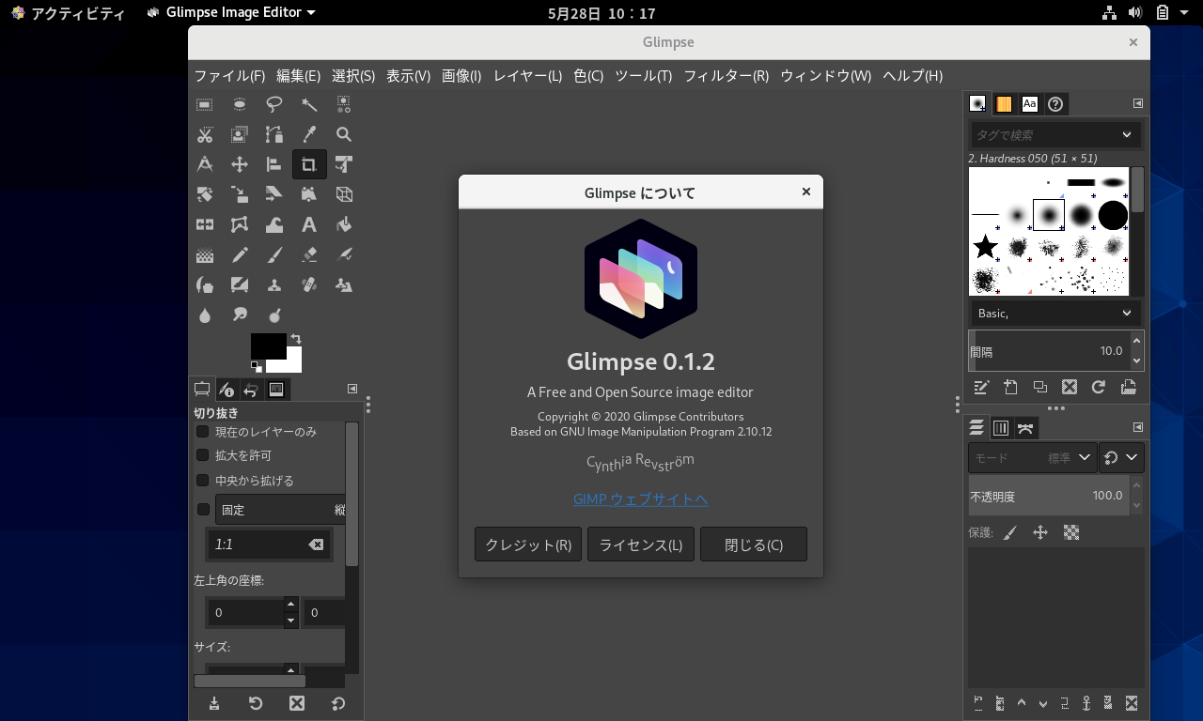
Task: Select the Free Select lasso tool
Action: (274, 104)
